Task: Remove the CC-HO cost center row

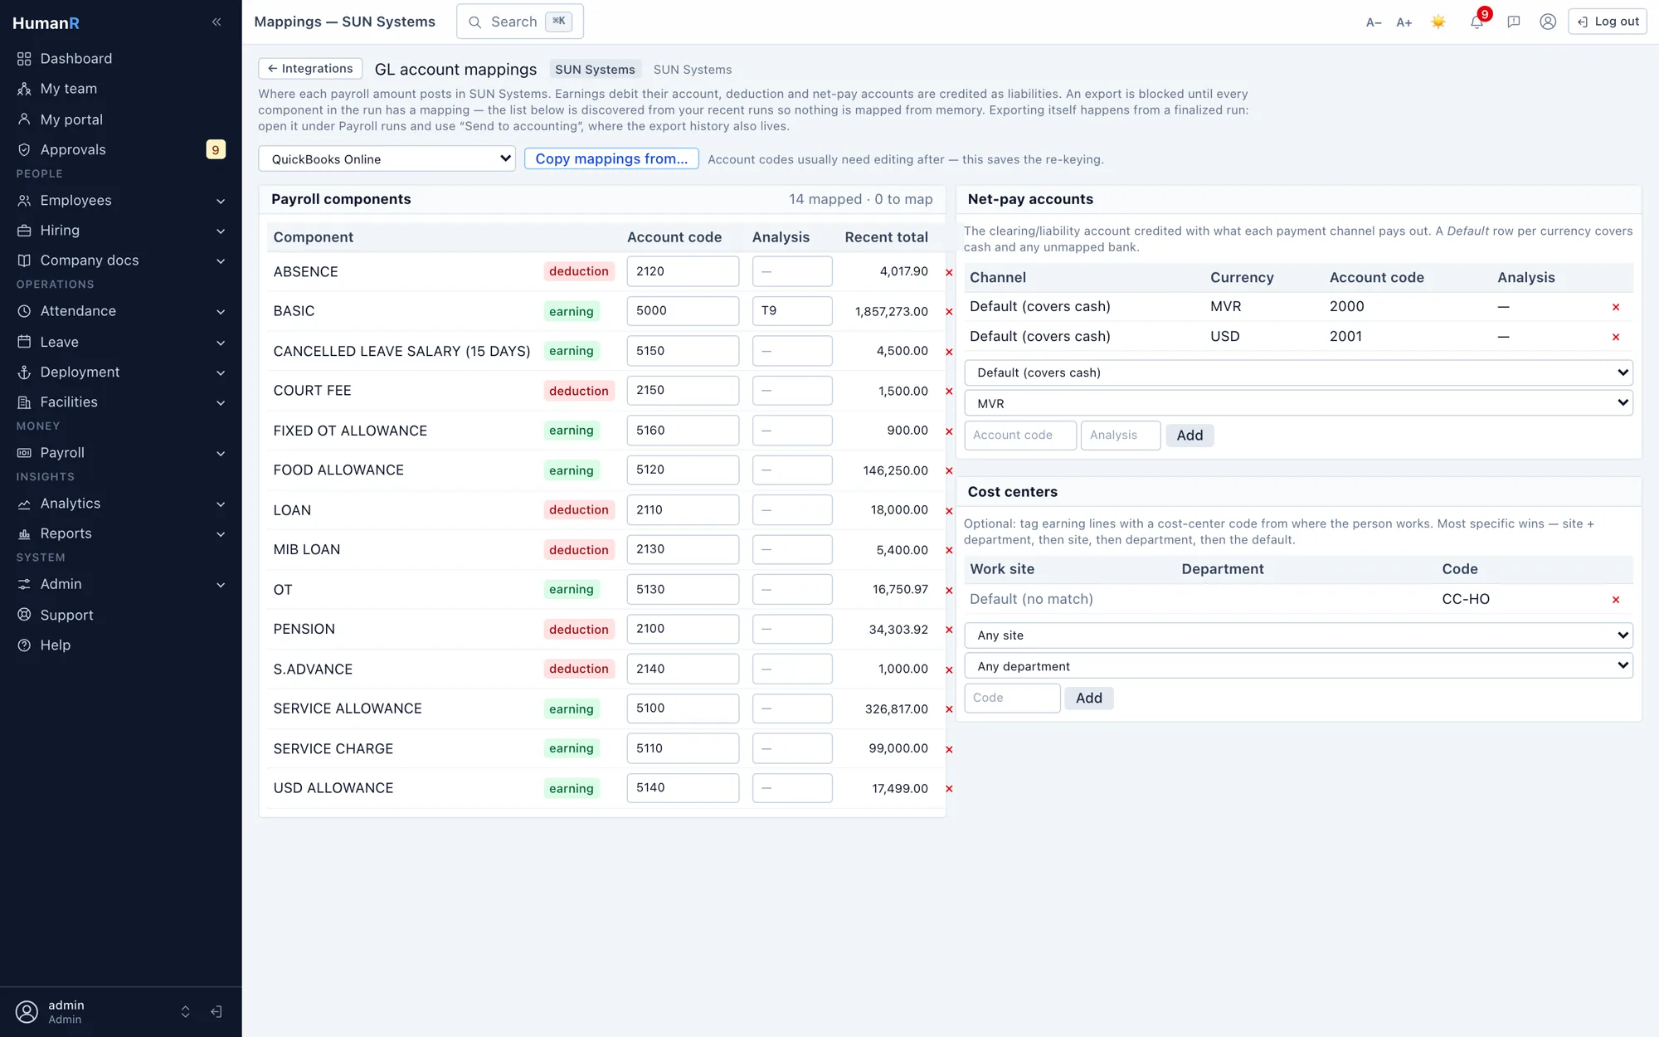Action: click(1616, 600)
